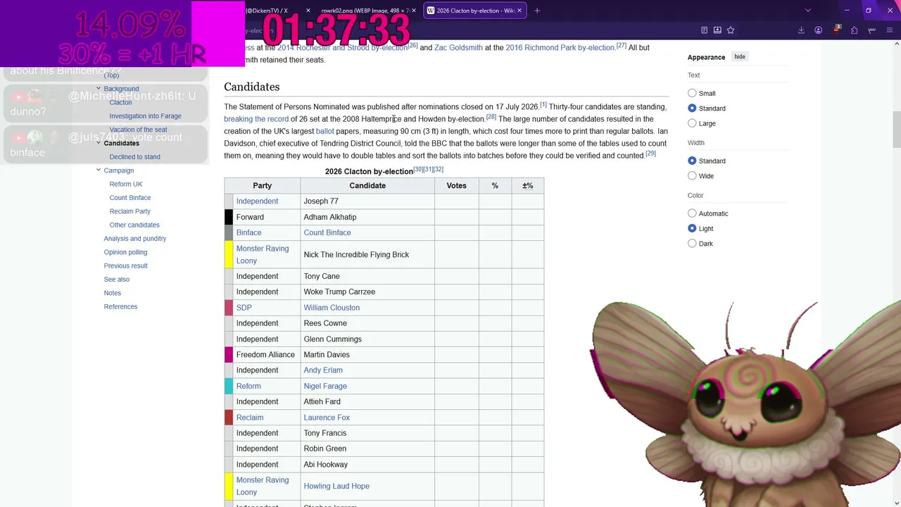Collapse the Campaign section in contents
Screen dimensions: 901x507
tap(99, 170)
